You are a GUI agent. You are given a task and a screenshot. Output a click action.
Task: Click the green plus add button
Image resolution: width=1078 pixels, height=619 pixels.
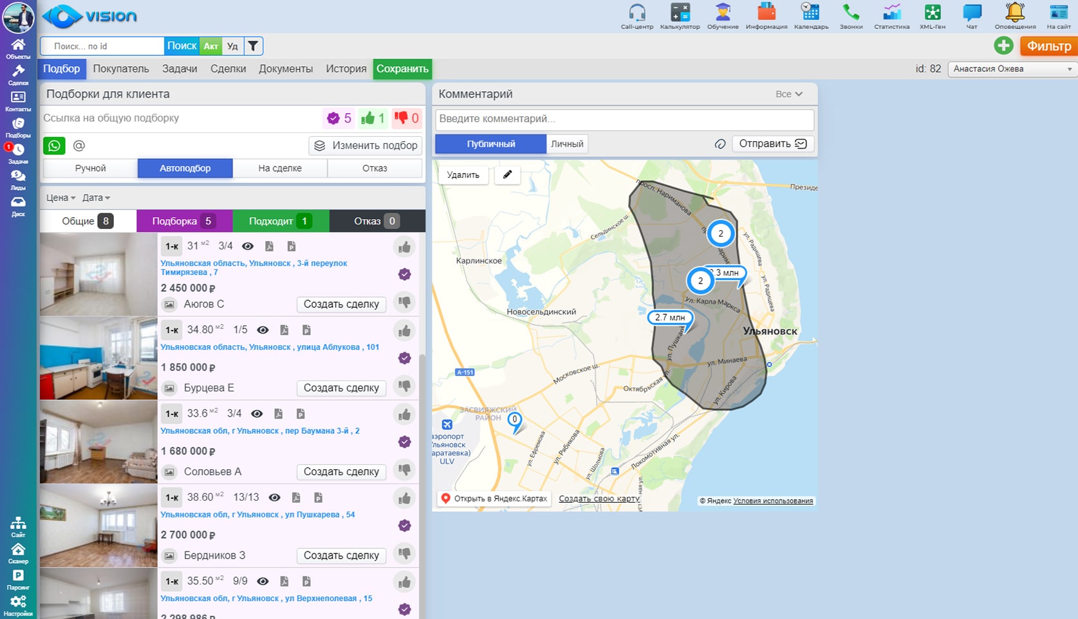(1003, 46)
